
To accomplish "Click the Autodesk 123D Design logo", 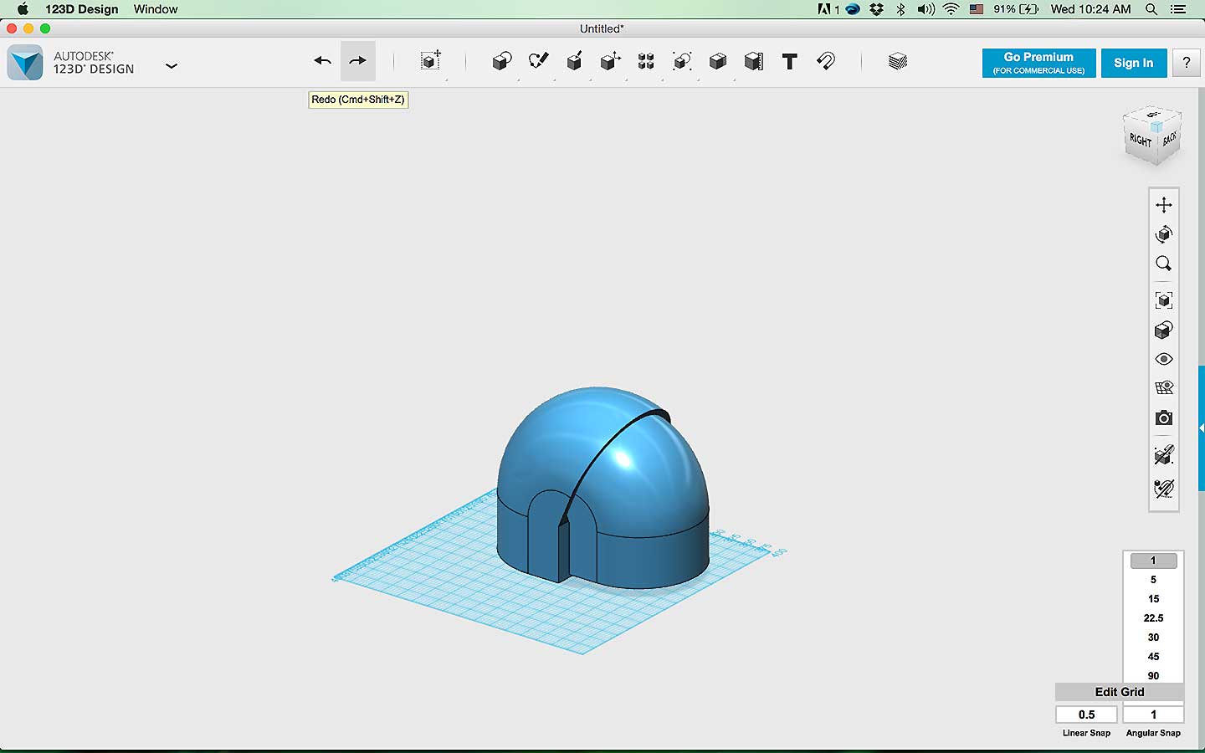I will 25,63.
